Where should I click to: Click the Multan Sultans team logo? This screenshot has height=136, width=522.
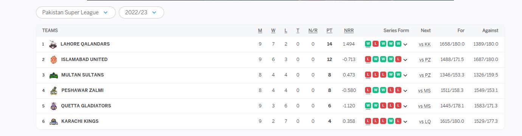53,75
